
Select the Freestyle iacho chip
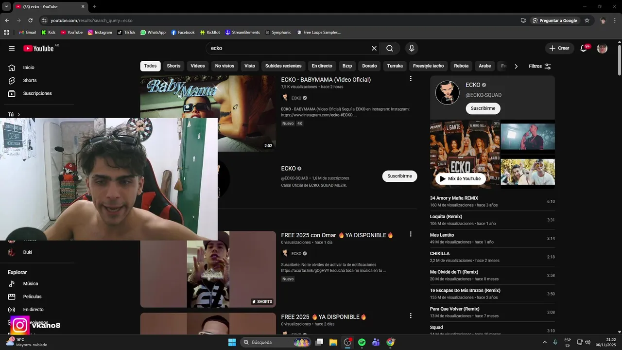point(428,66)
